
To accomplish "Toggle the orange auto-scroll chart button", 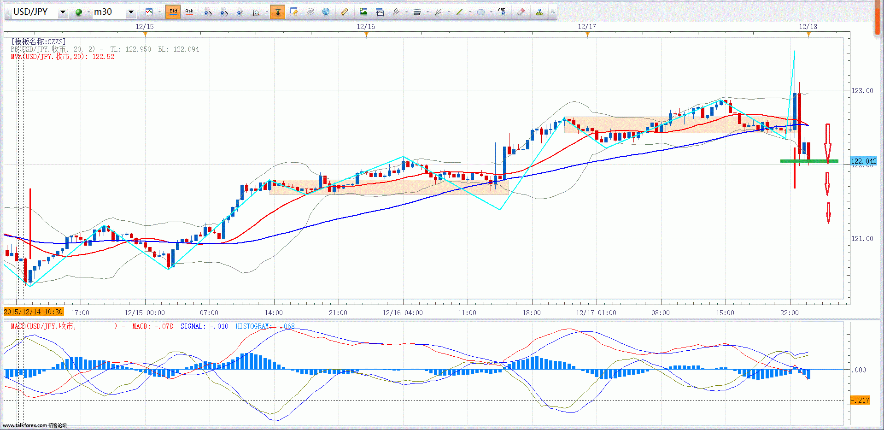I will coord(278,12).
